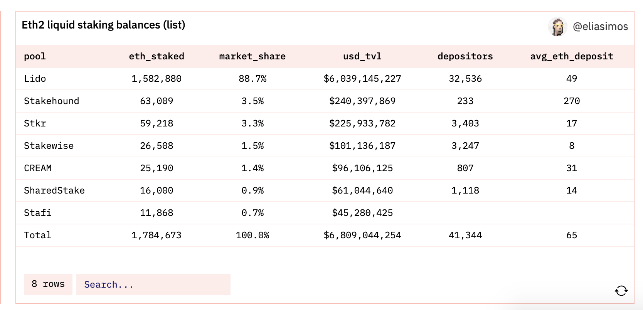Click Stakewise's average deposit value 8
643x310 pixels.
(x=572, y=146)
